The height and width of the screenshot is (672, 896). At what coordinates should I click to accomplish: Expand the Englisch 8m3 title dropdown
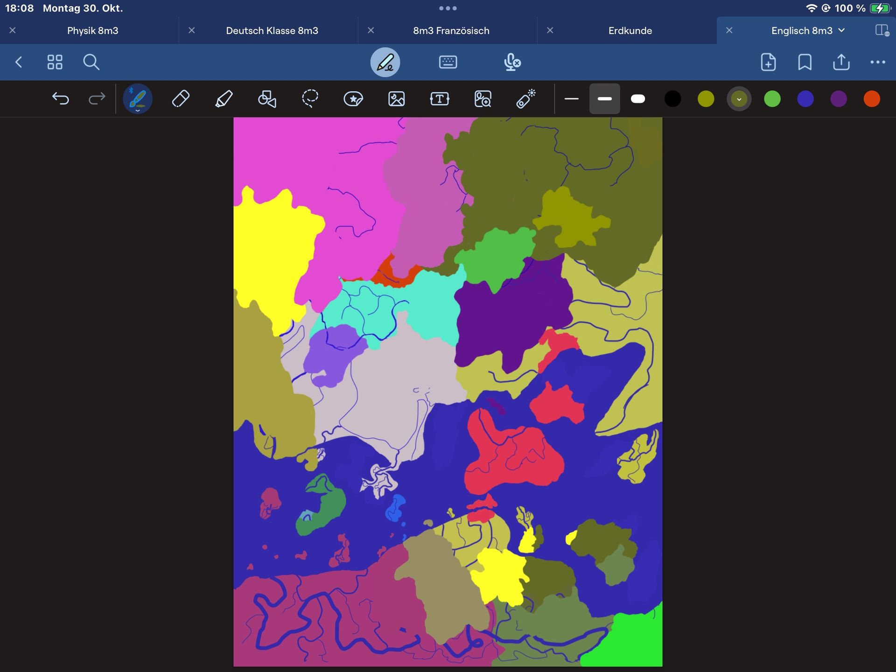click(x=841, y=30)
